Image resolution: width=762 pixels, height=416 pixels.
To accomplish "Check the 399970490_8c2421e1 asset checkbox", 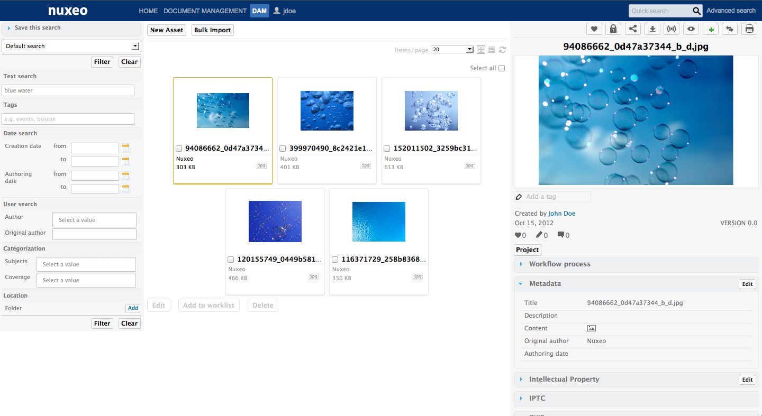I will point(283,149).
